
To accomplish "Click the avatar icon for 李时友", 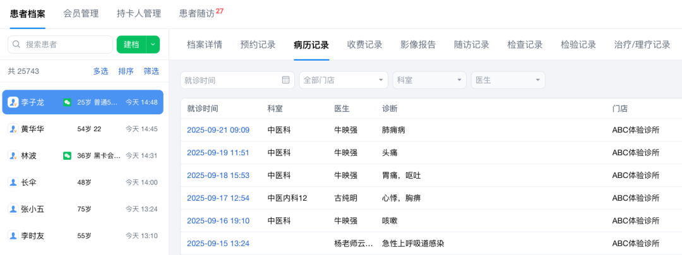I will (x=13, y=235).
